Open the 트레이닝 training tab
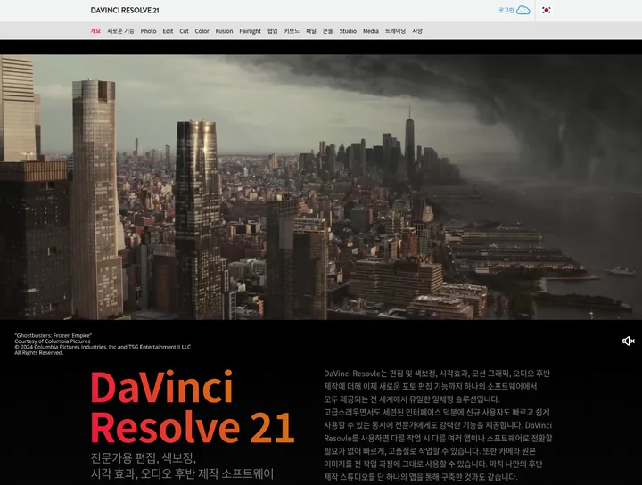642x485 pixels. [x=395, y=31]
